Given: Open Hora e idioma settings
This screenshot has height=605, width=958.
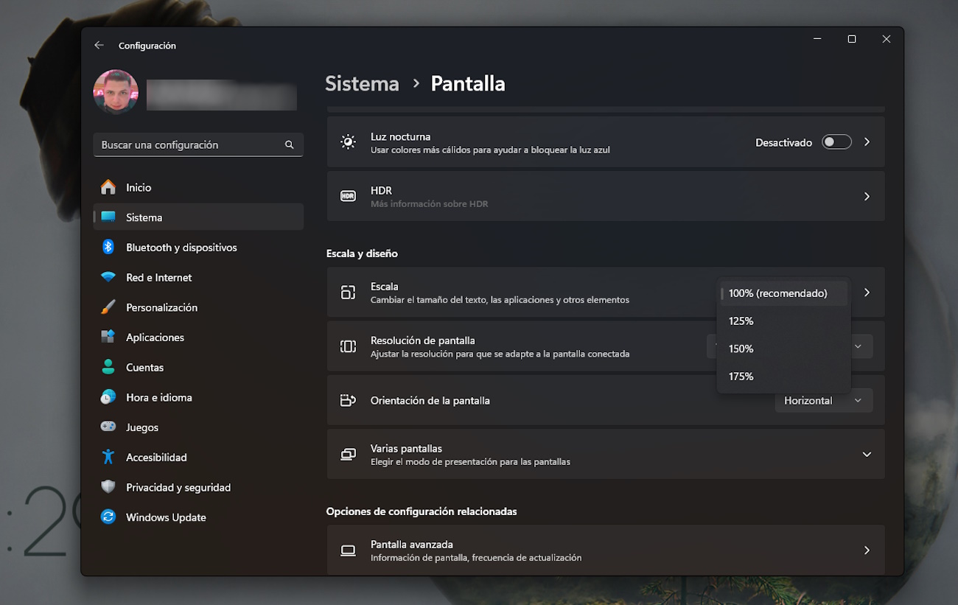Looking at the screenshot, I should [198, 397].
